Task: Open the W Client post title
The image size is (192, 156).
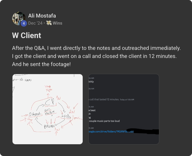Action: (x=27, y=35)
